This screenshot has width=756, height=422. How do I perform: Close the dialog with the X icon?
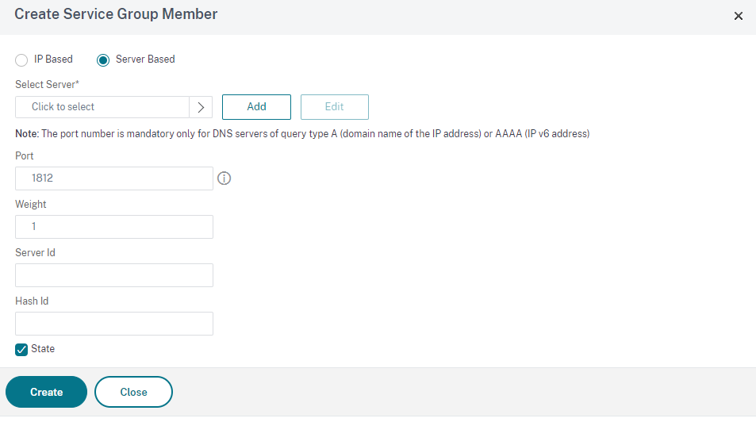click(x=739, y=16)
